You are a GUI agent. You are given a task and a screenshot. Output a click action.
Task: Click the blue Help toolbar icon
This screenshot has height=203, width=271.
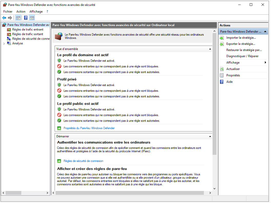tap(26, 18)
